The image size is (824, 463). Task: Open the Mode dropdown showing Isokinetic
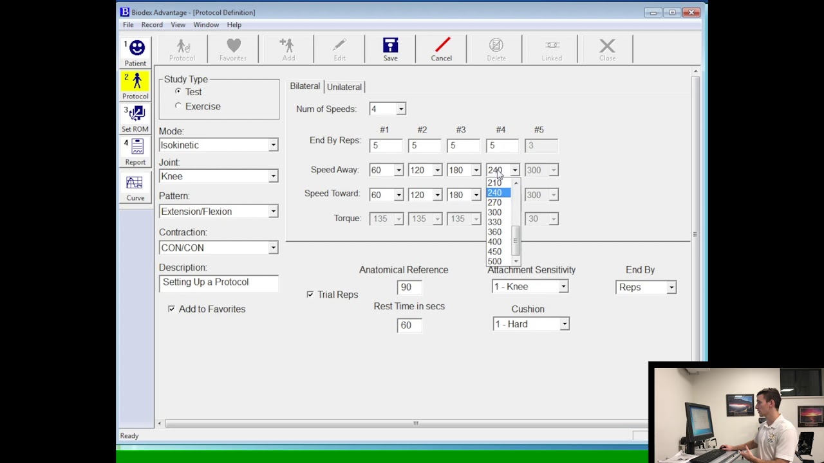point(273,145)
